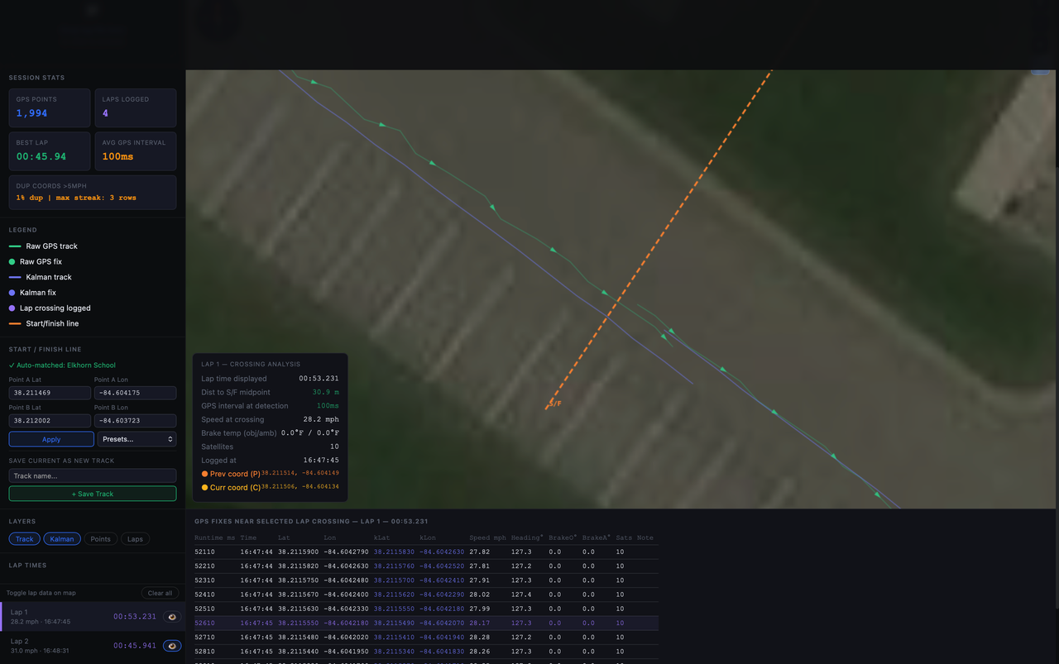
Task: Click the Raw GPS track legend line swatch
Action: tap(15, 246)
